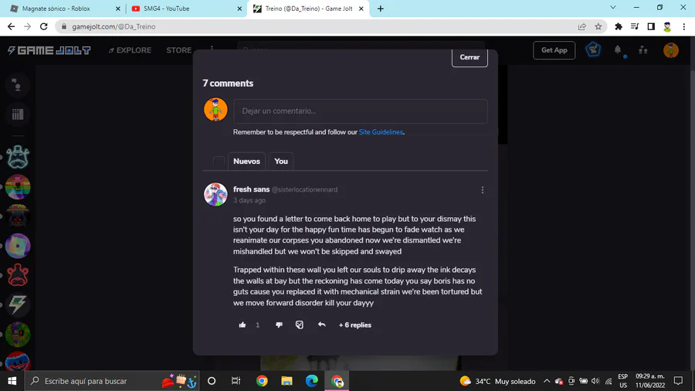Launch File Explorer from the taskbar
This screenshot has height=391, width=695.
point(286,381)
